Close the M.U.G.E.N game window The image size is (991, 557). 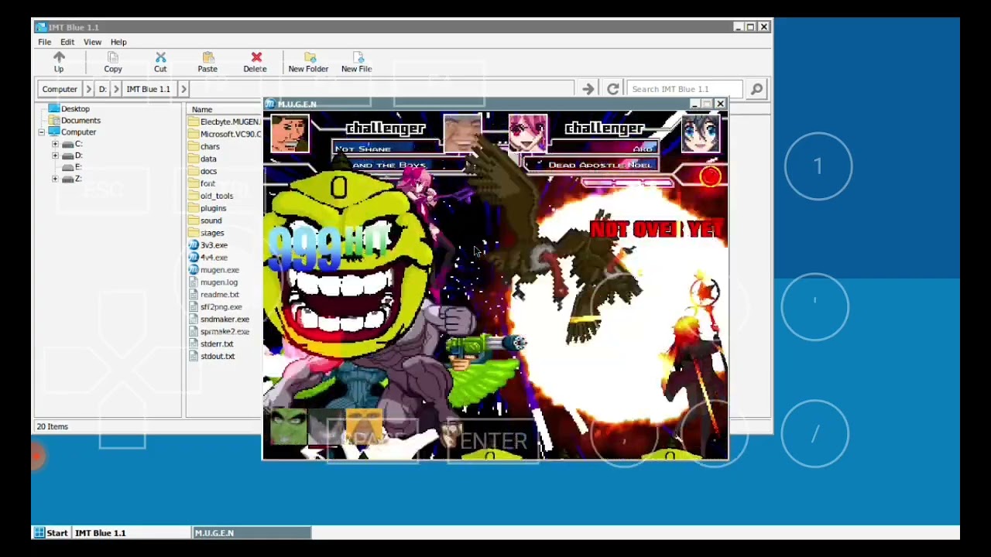tap(720, 104)
